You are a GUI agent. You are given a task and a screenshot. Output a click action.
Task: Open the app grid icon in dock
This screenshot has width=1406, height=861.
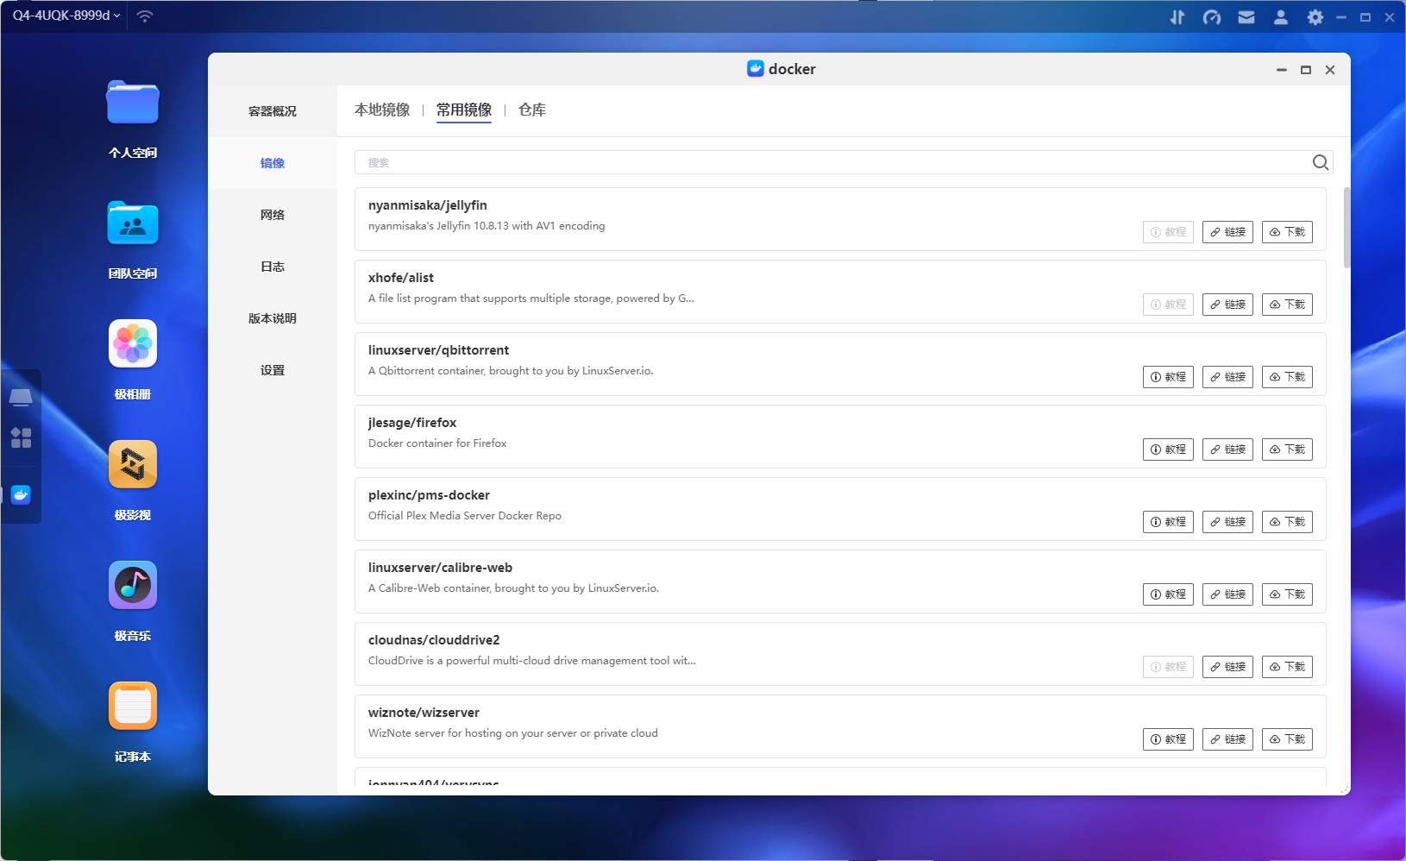pos(21,437)
